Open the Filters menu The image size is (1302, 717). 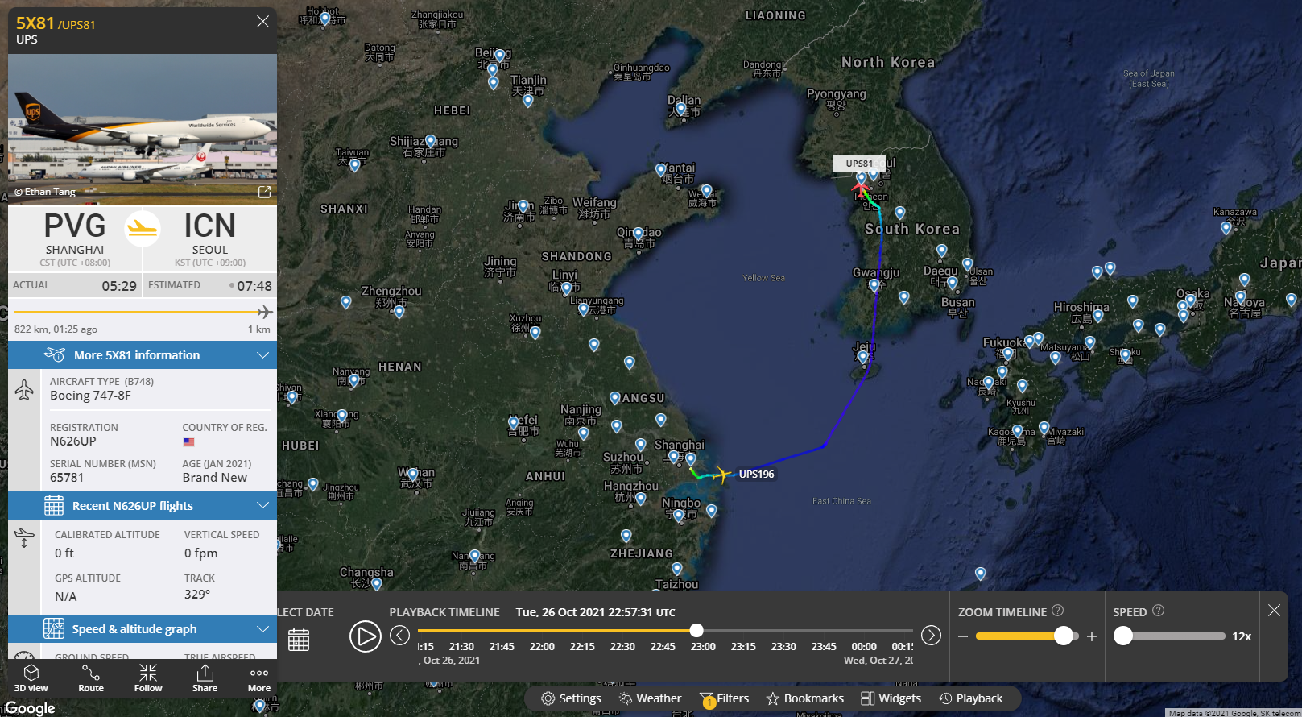click(724, 698)
